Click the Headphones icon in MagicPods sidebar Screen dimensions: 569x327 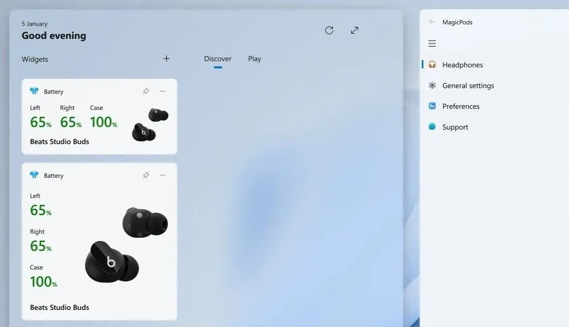pos(432,65)
